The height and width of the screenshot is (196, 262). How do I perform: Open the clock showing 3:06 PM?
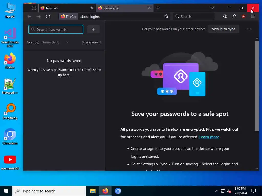tap(240, 191)
